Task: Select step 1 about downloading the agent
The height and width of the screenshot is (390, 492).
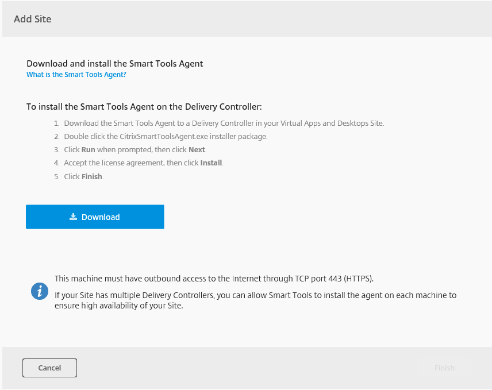Action: [223, 123]
